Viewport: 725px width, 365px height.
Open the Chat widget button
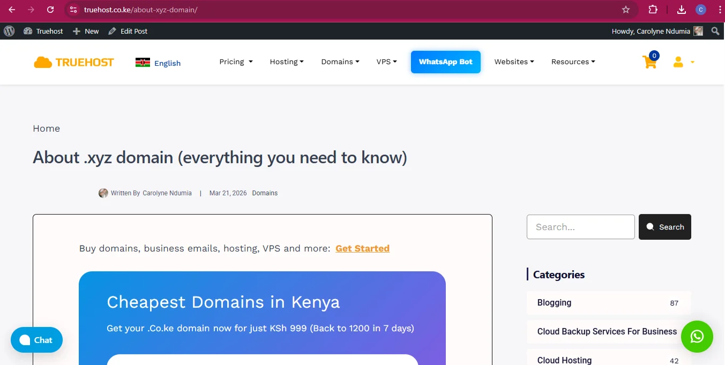(x=36, y=340)
